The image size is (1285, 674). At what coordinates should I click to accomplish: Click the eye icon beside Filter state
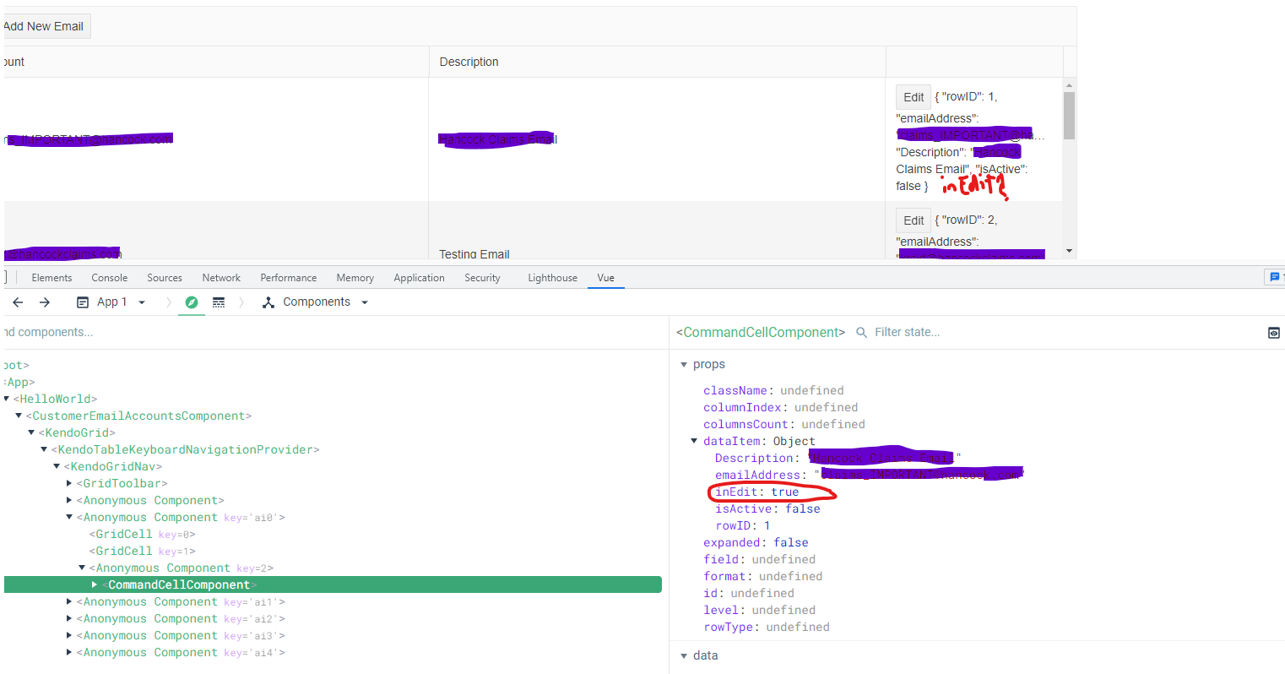1273,333
